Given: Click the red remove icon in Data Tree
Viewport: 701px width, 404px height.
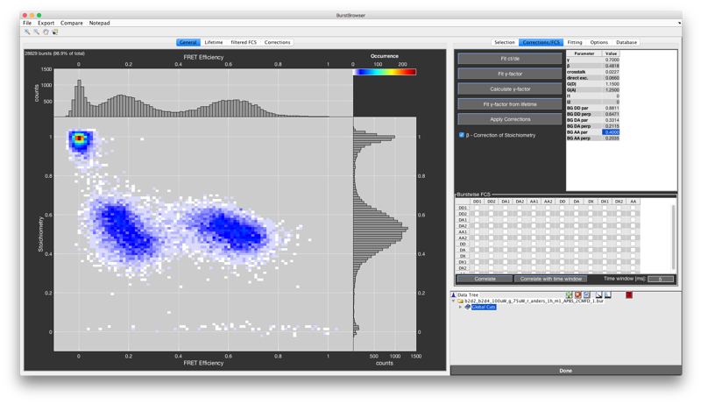Looking at the screenshot, I should [578, 295].
